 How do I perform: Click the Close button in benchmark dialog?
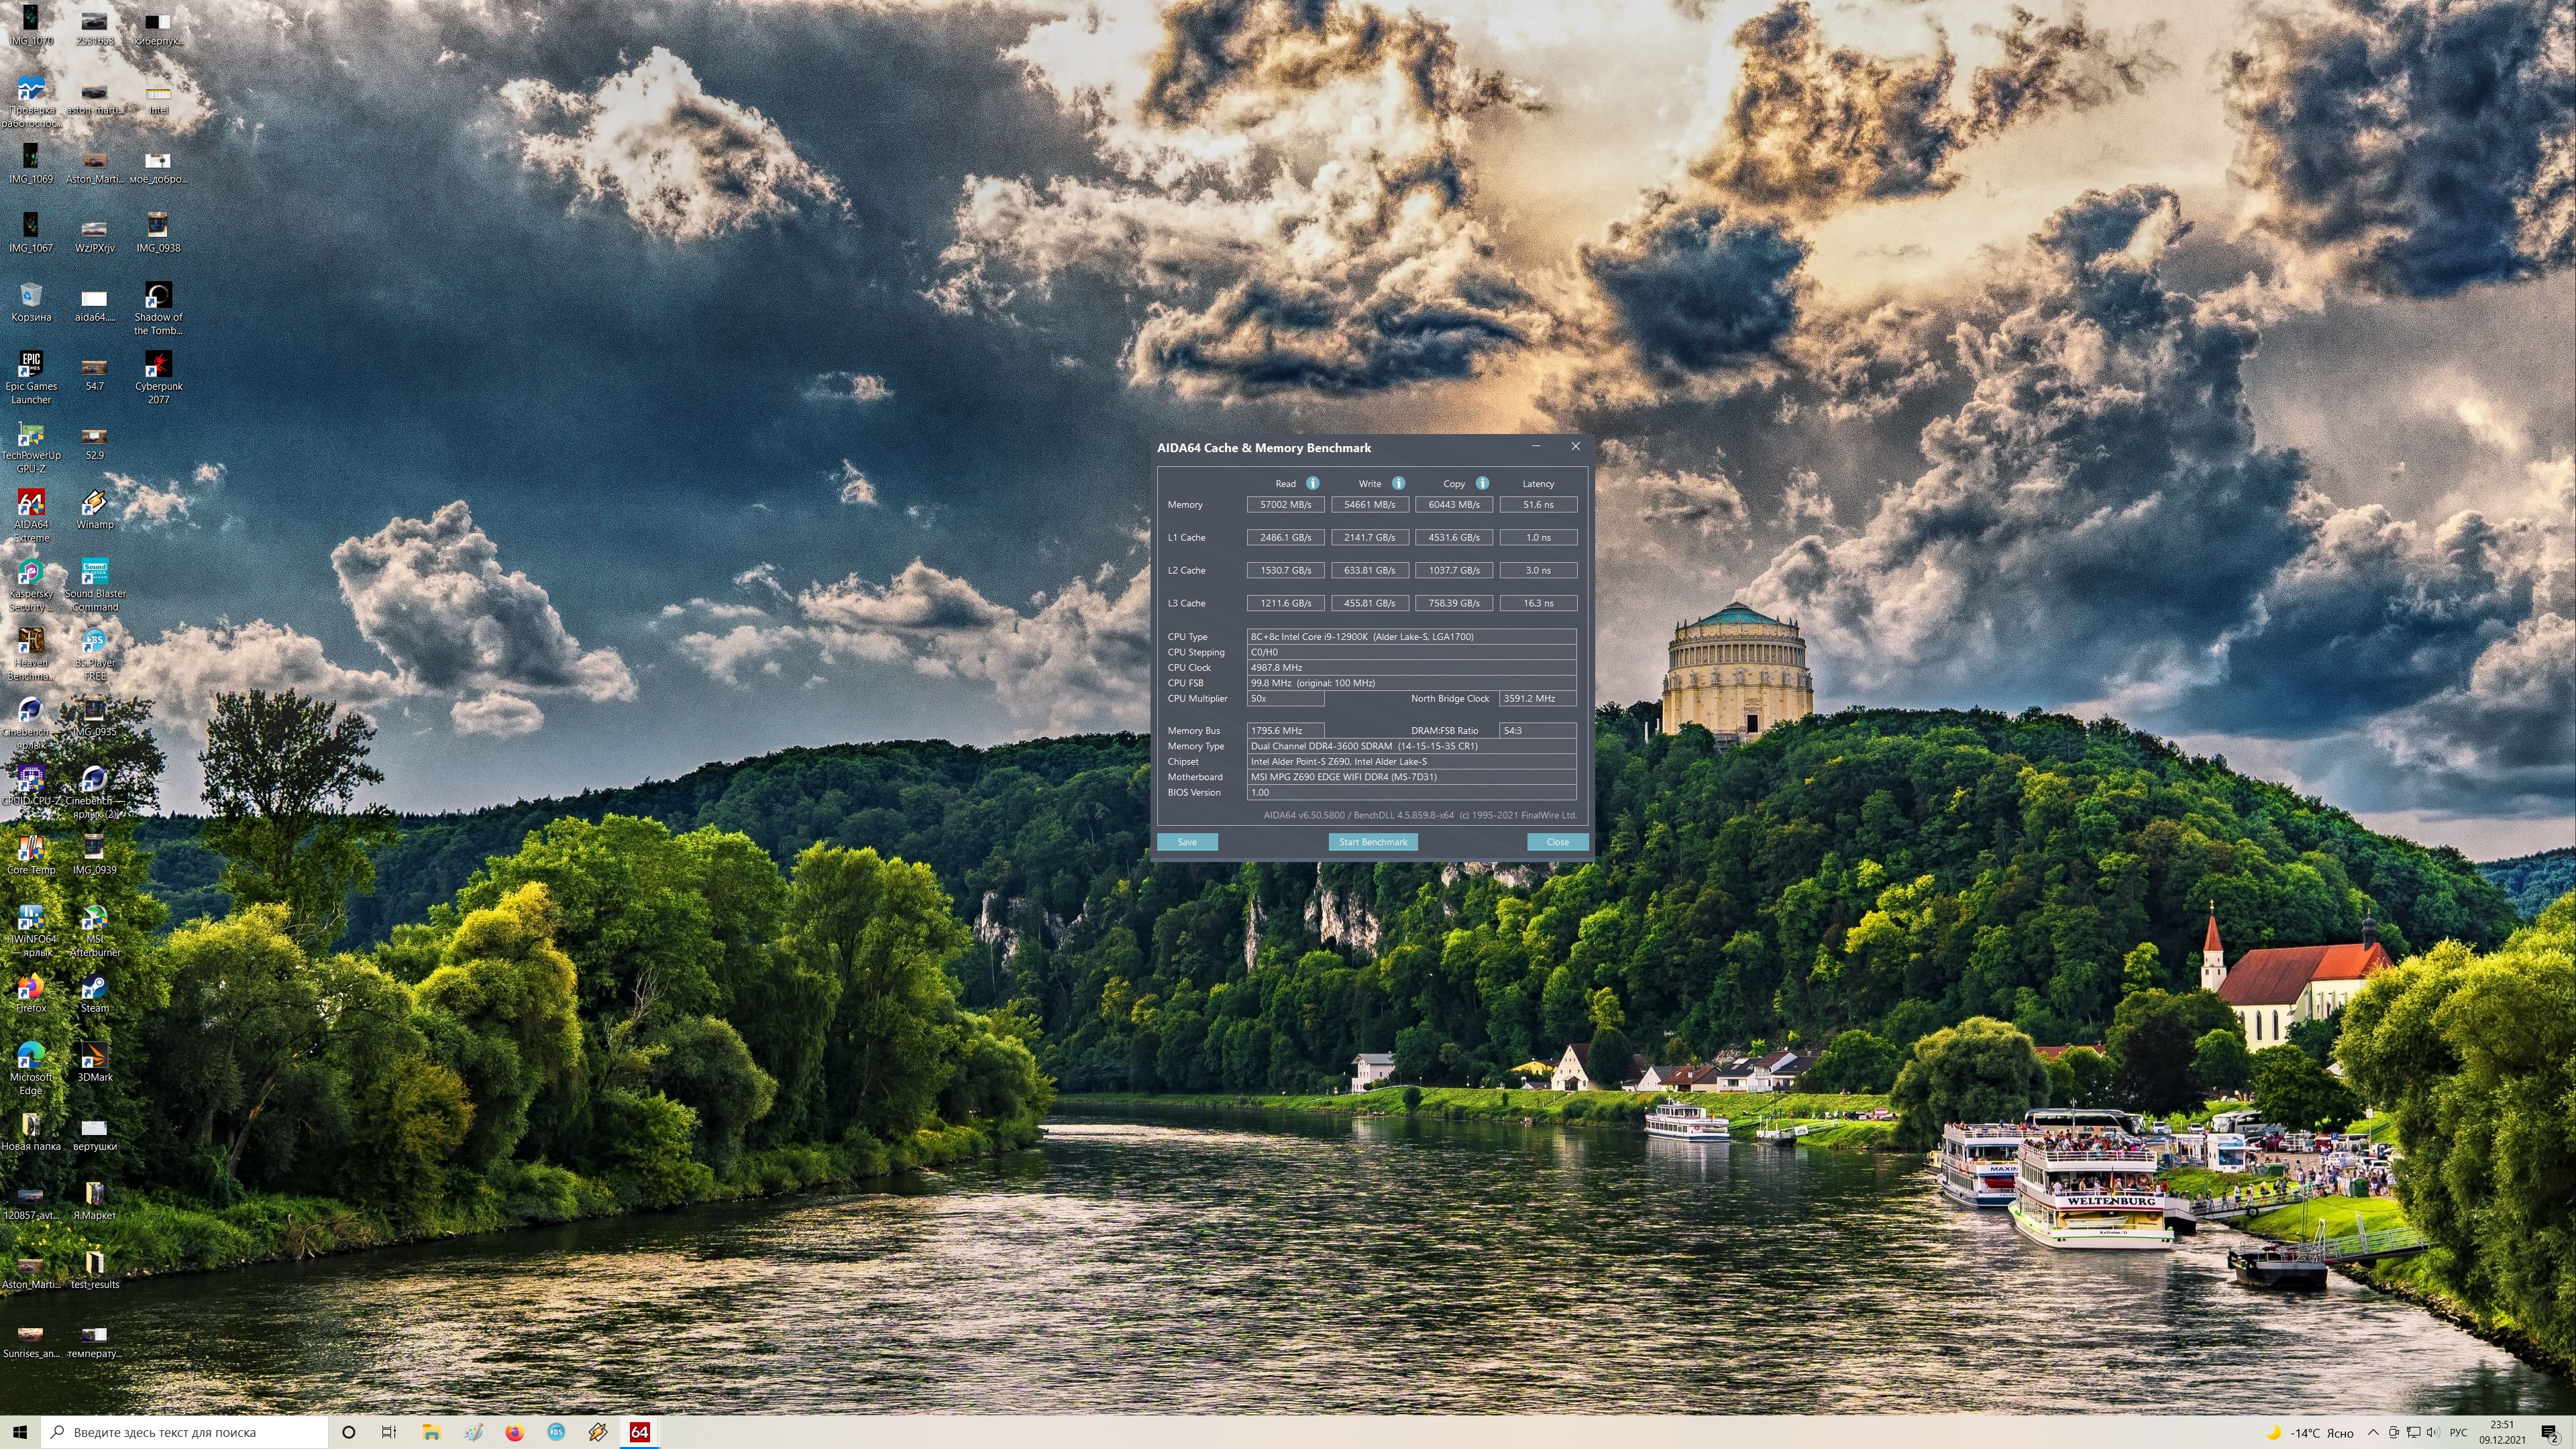1557,842
